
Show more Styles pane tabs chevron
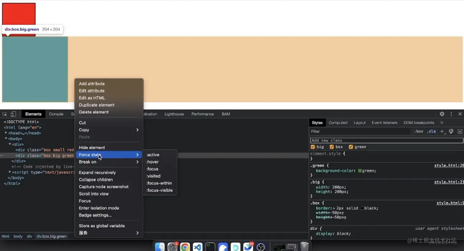click(x=442, y=122)
